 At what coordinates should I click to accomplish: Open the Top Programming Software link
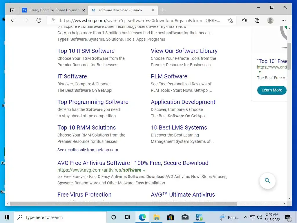(93, 102)
